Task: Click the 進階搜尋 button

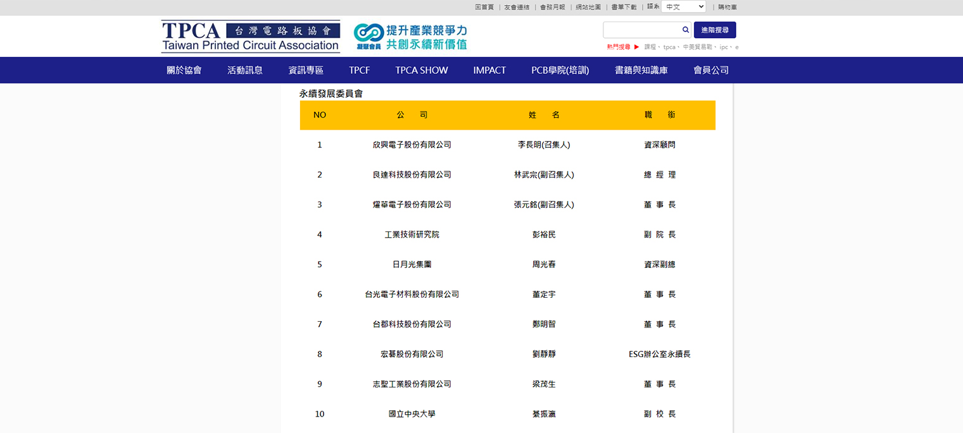Action: (x=715, y=30)
